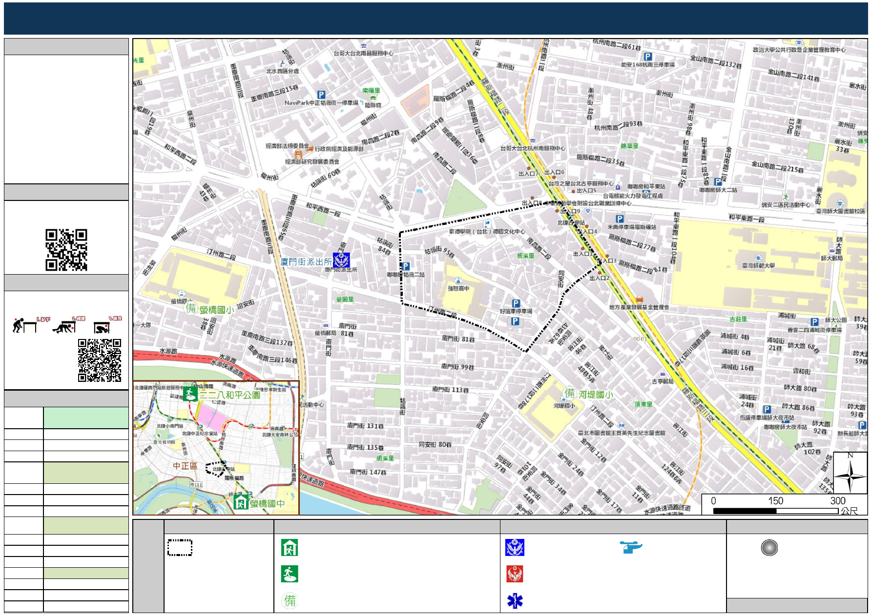
Task: Click the 備 marker beside 螢橋國小
Action: click(x=191, y=308)
